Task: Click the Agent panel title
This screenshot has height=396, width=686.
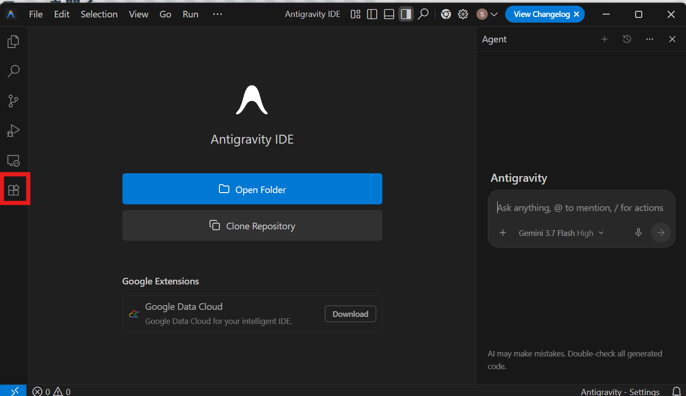Action: 494,40
